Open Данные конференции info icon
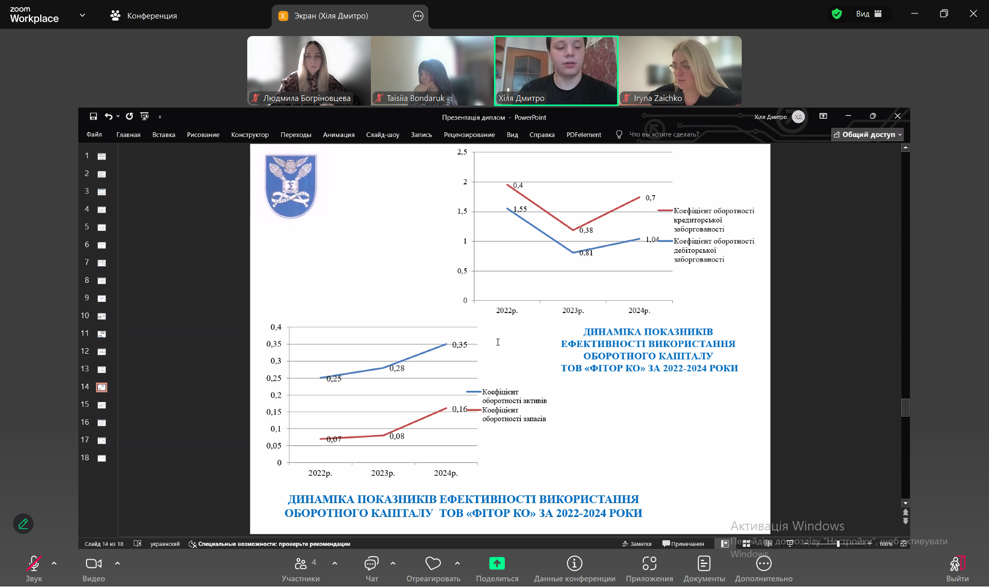 [x=574, y=564]
